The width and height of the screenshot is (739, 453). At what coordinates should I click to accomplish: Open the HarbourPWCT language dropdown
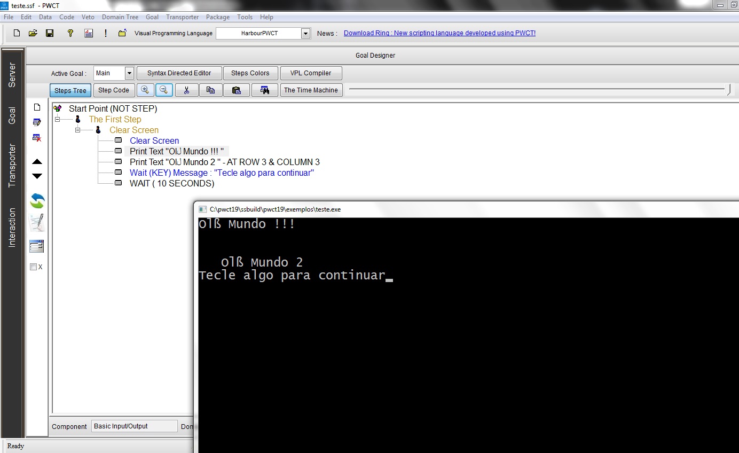click(x=305, y=33)
